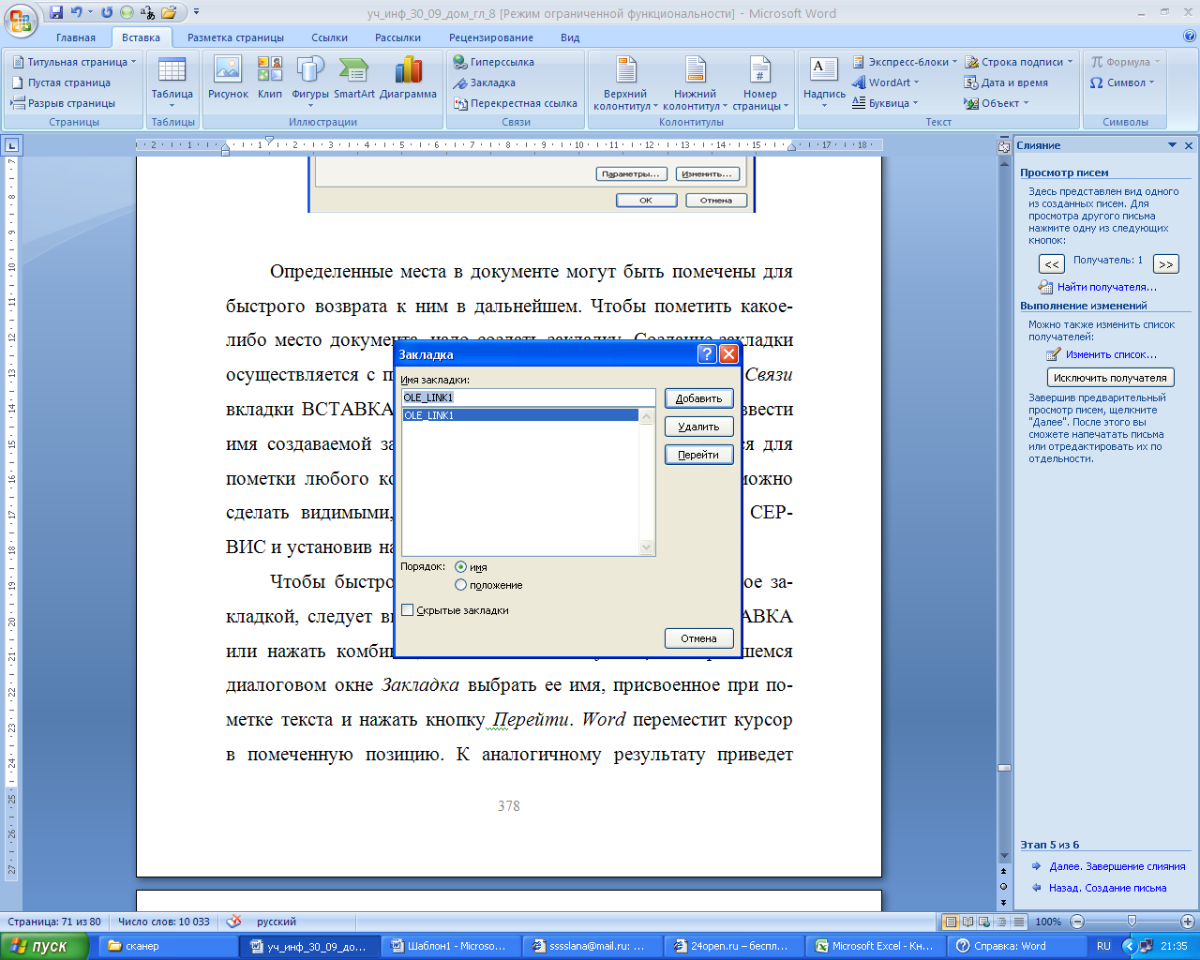Screen dimensions: 1200x960
Task: Open Word help question mark icon
Action: click(x=1190, y=37)
